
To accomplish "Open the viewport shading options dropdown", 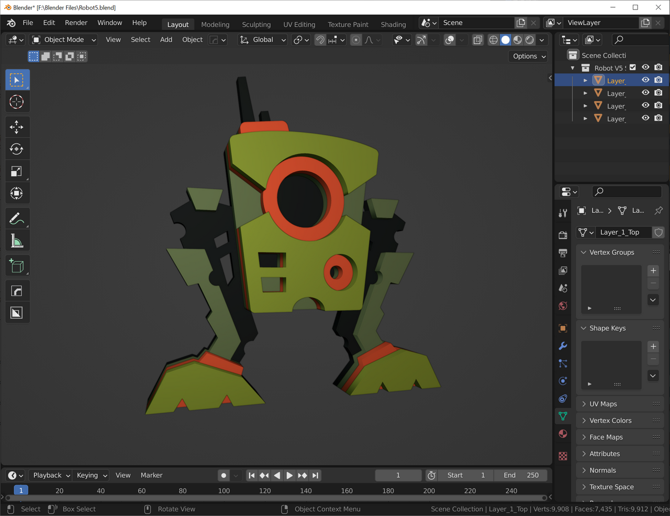I will pos(542,40).
